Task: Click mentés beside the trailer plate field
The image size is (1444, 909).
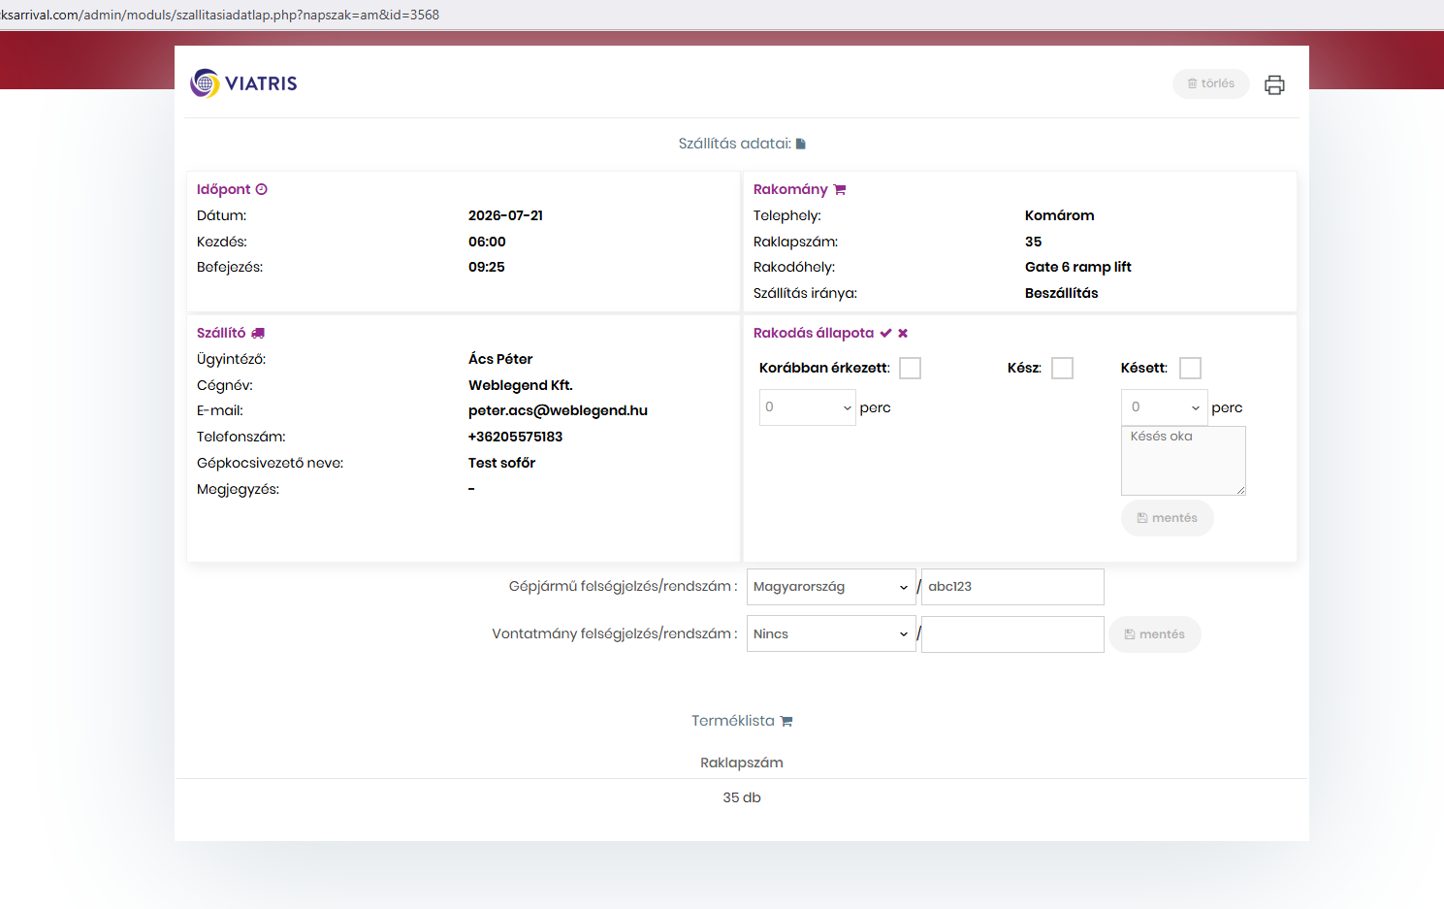Action: pyautogui.click(x=1155, y=634)
